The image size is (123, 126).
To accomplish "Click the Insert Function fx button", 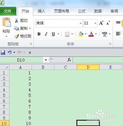I will (69, 60).
